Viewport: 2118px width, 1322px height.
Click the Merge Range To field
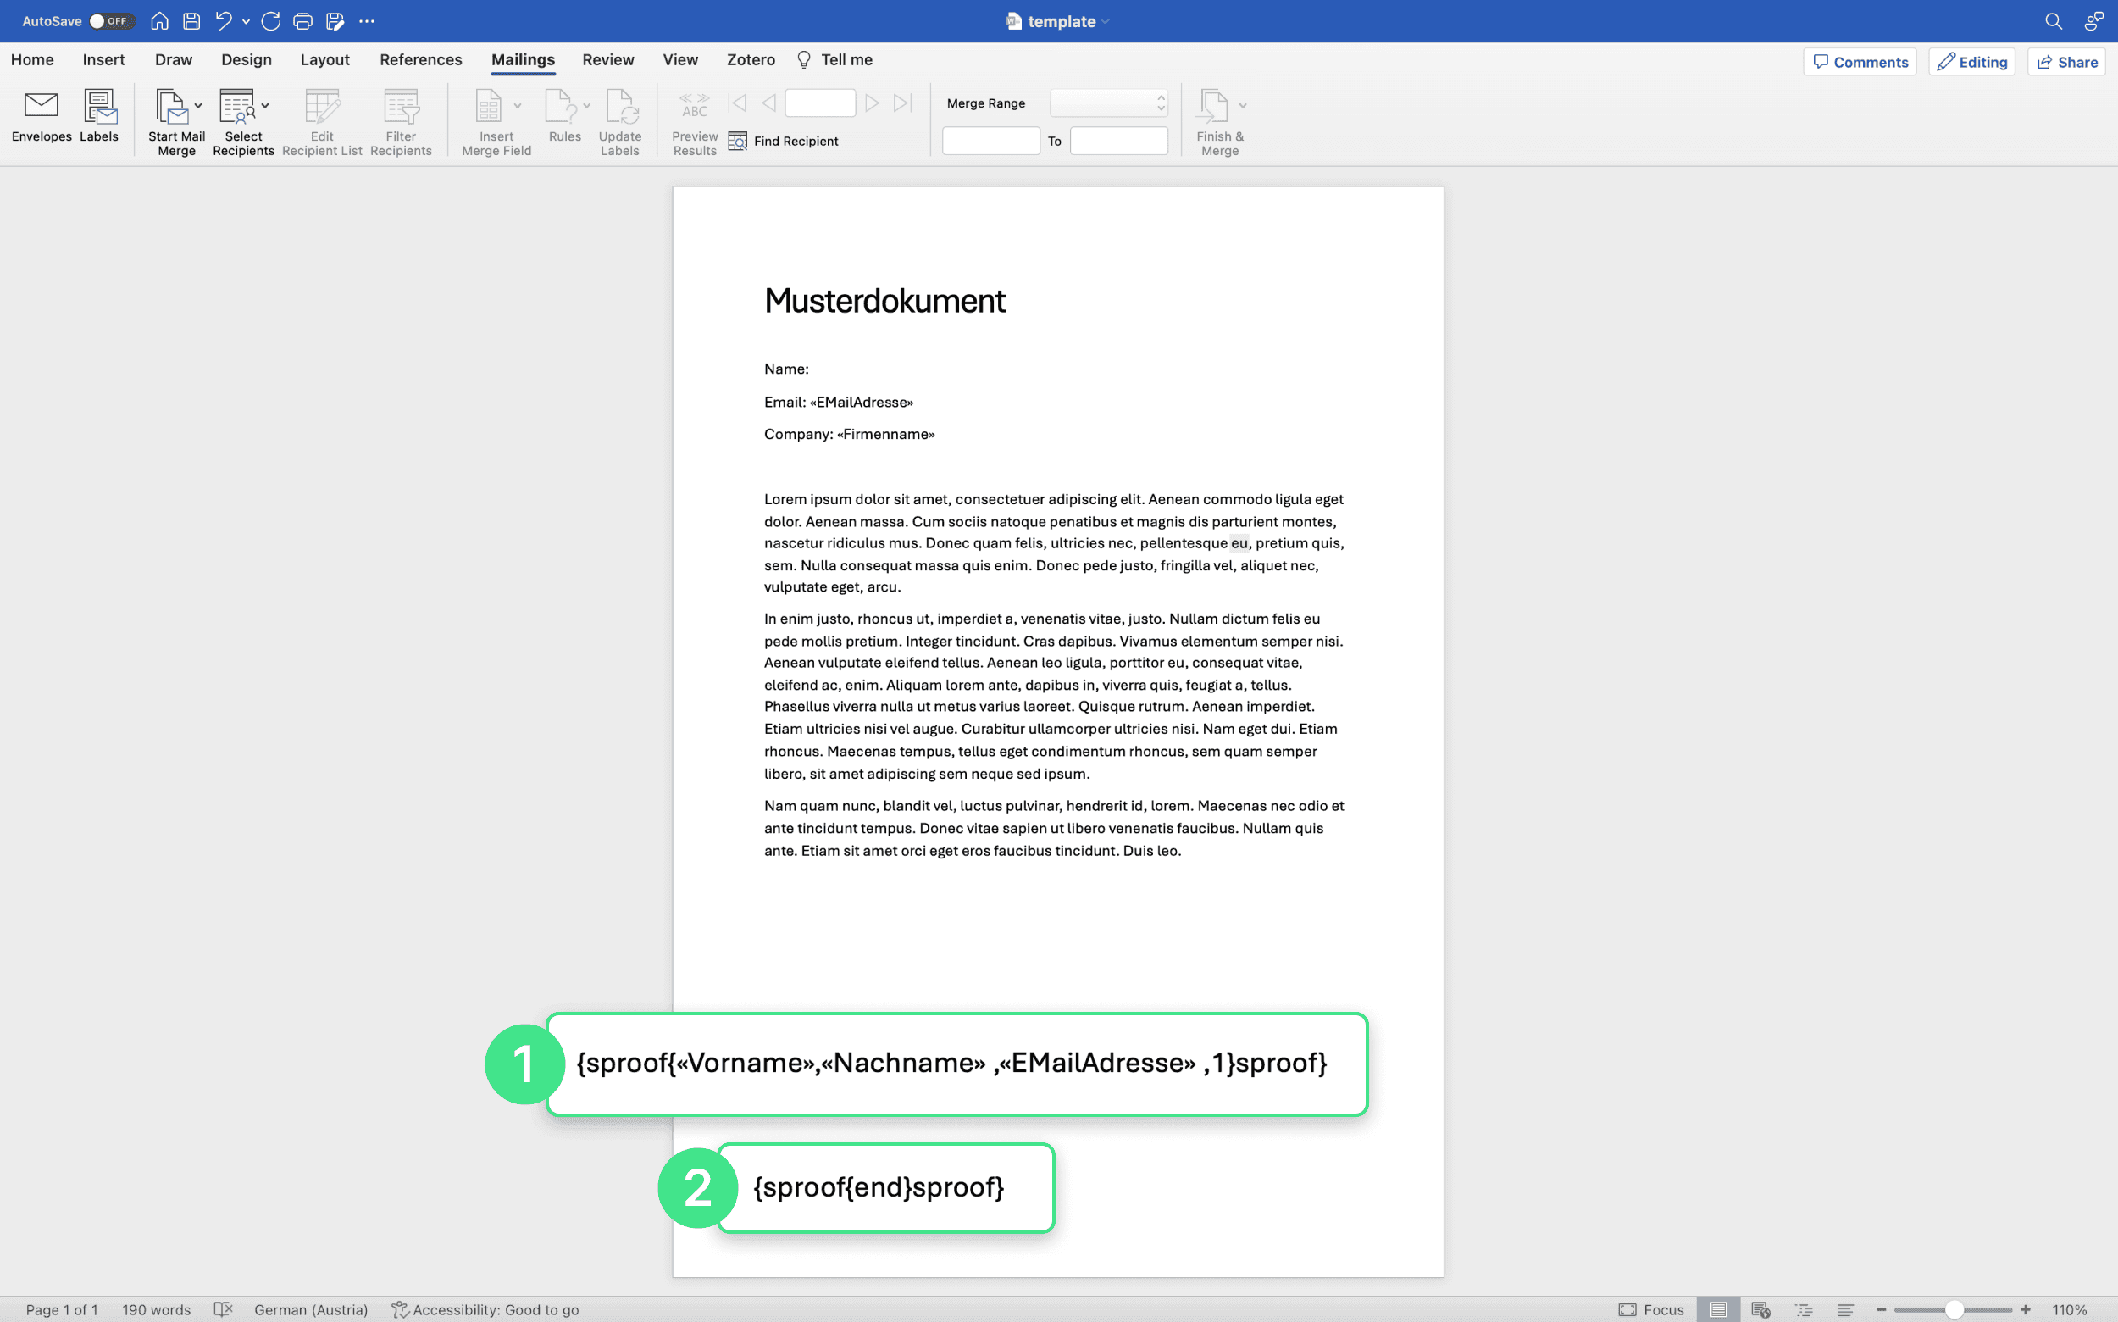coord(1119,141)
